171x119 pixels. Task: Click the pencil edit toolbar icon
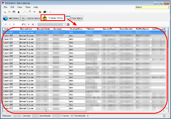pyautogui.click(x=24, y=12)
